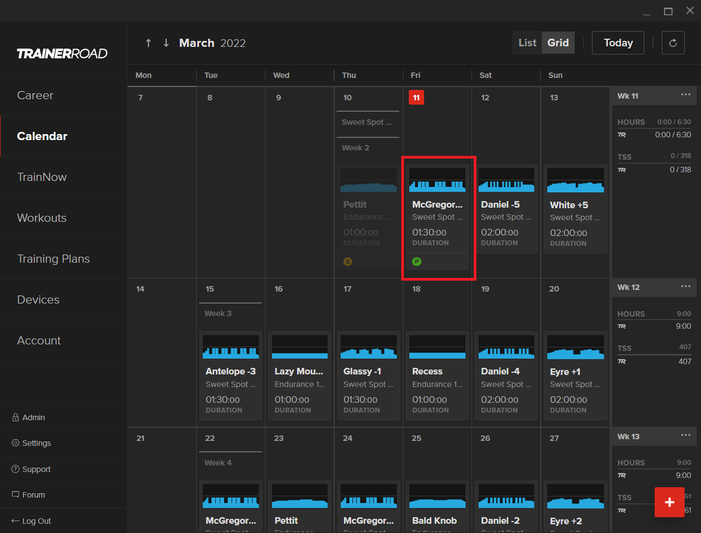Click the S badge on Pettit workout
The height and width of the screenshot is (533, 701).
click(348, 262)
